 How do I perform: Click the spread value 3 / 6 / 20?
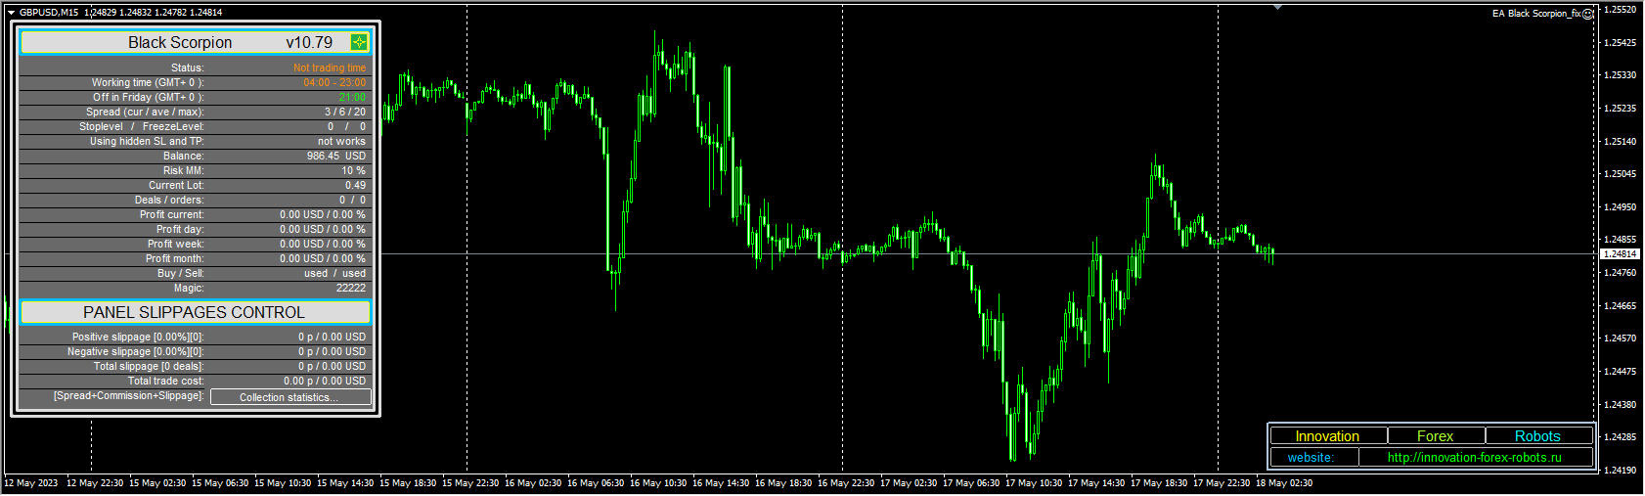(345, 112)
